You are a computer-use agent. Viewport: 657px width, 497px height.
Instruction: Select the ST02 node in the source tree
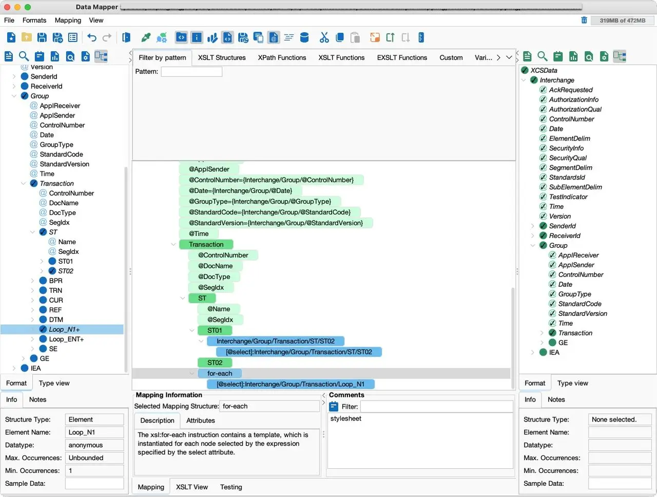66,271
